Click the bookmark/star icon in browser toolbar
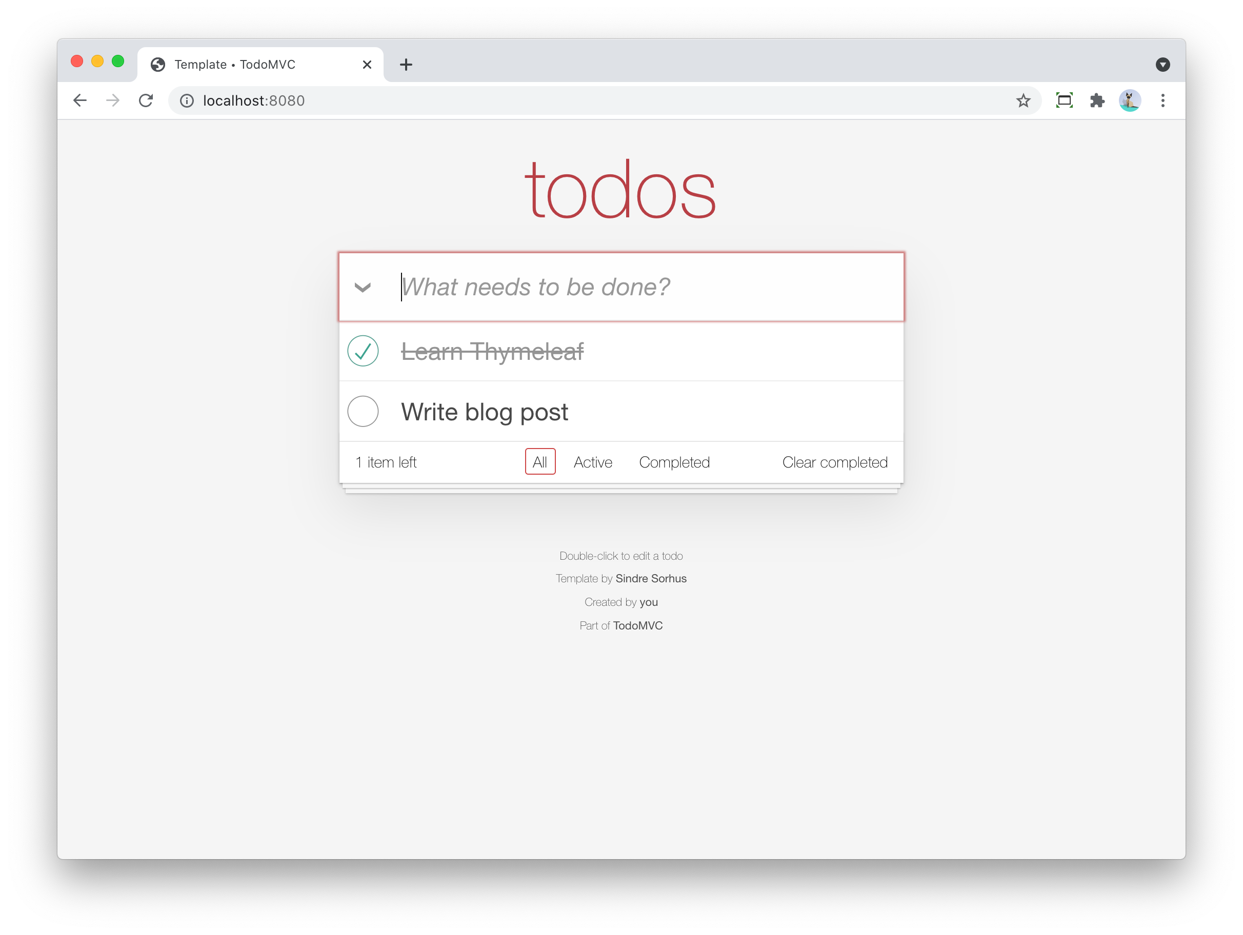Screen dimensions: 1243x935 (x=1021, y=100)
